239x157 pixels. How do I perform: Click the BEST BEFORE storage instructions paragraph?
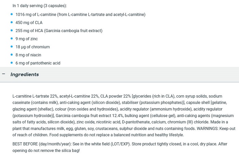(120, 147)
